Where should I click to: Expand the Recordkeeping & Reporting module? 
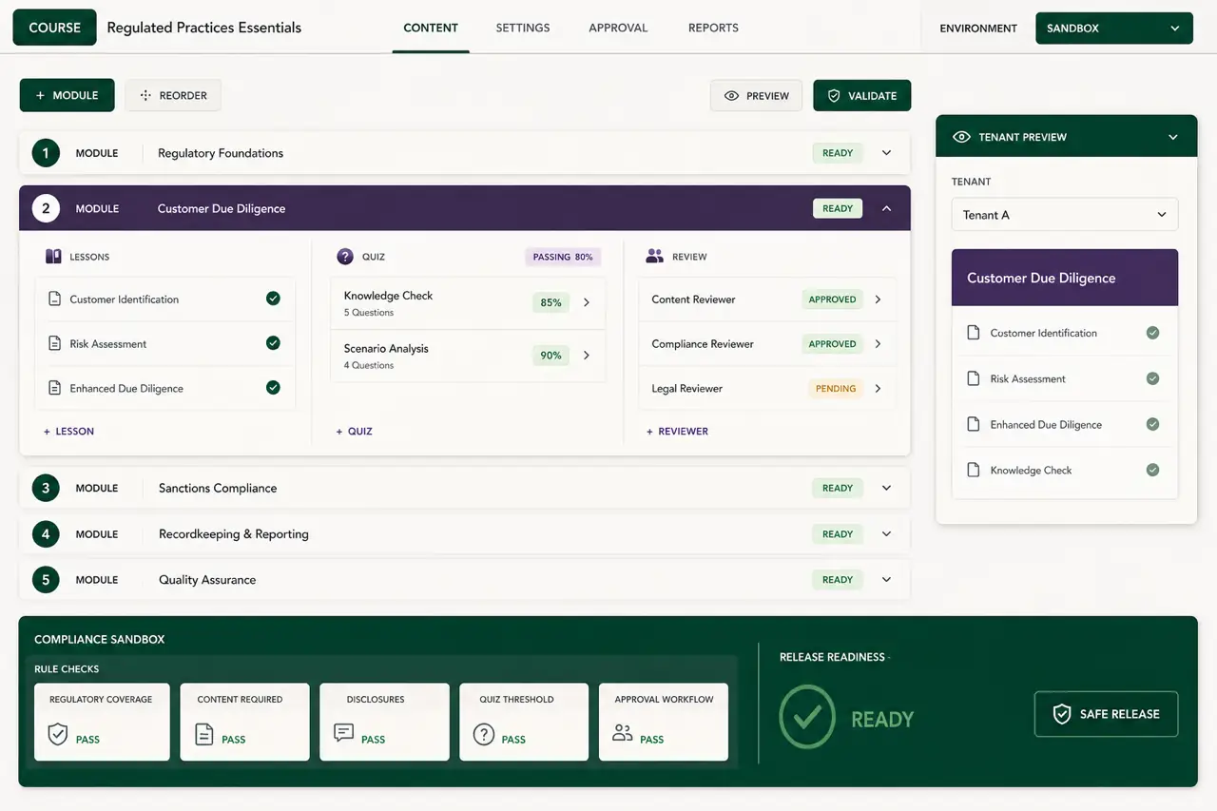click(x=886, y=533)
